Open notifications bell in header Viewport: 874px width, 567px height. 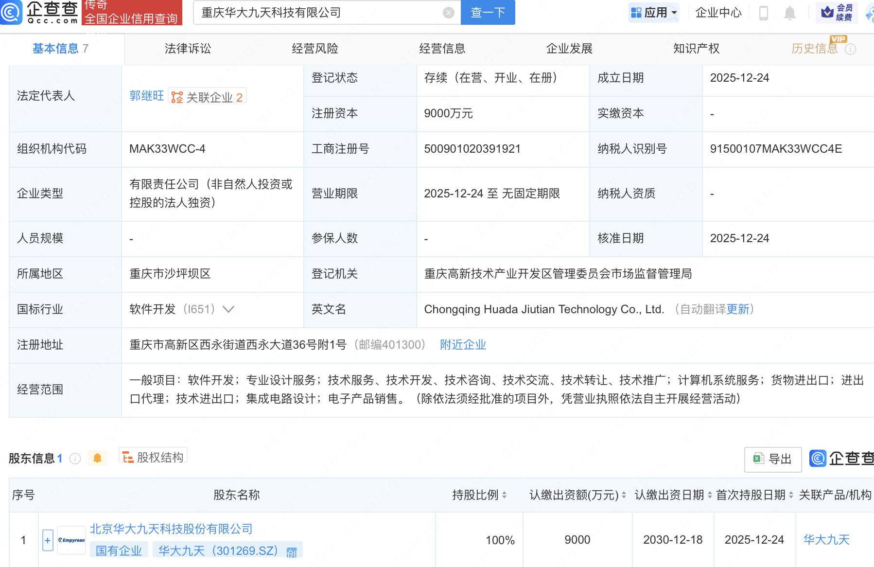tap(789, 13)
